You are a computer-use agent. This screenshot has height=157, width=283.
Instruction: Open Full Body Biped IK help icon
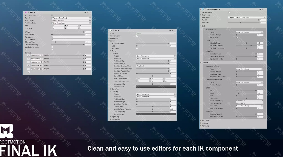(x=260, y=9)
